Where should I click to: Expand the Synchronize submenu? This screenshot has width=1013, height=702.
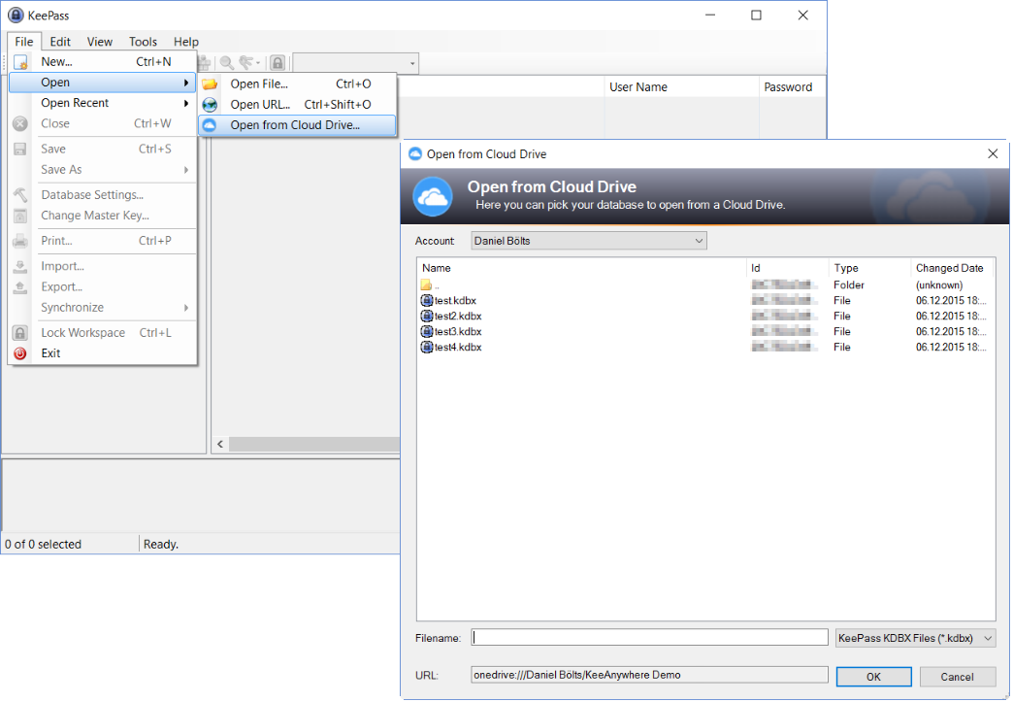point(104,308)
